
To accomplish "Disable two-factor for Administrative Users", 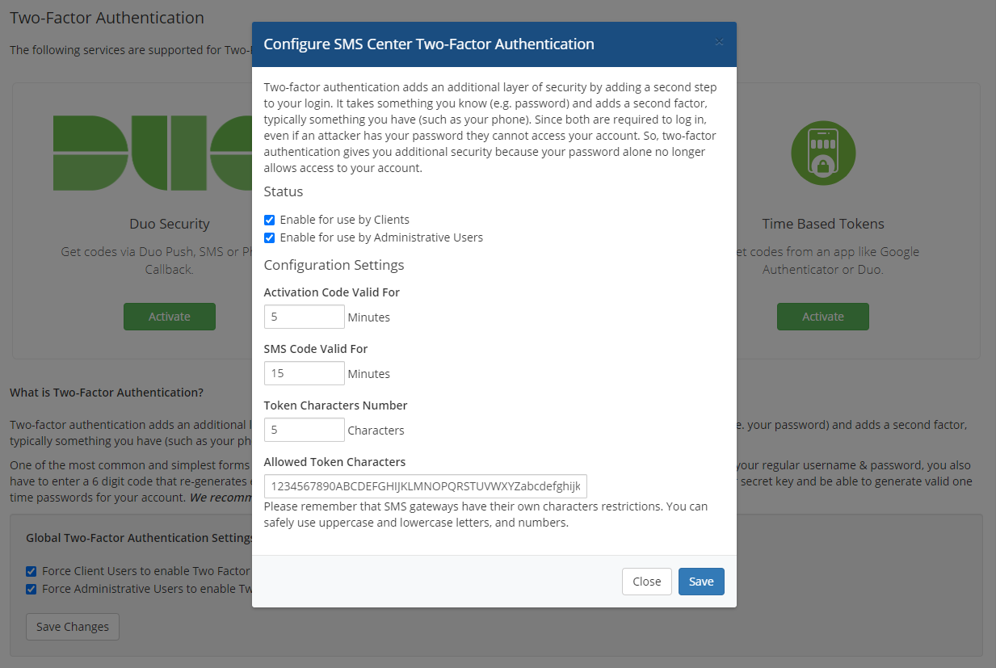I will point(269,237).
